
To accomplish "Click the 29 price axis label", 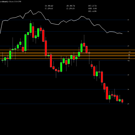I will (128, 104).
